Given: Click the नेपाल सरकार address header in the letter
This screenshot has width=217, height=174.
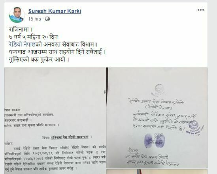Looking at the screenshot, I should pos(13,110).
